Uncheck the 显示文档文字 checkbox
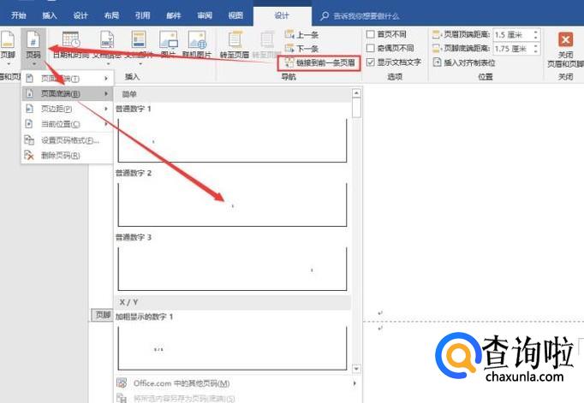Image resolution: width=584 pixels, height=403 pixels. (x=370, y=62)
